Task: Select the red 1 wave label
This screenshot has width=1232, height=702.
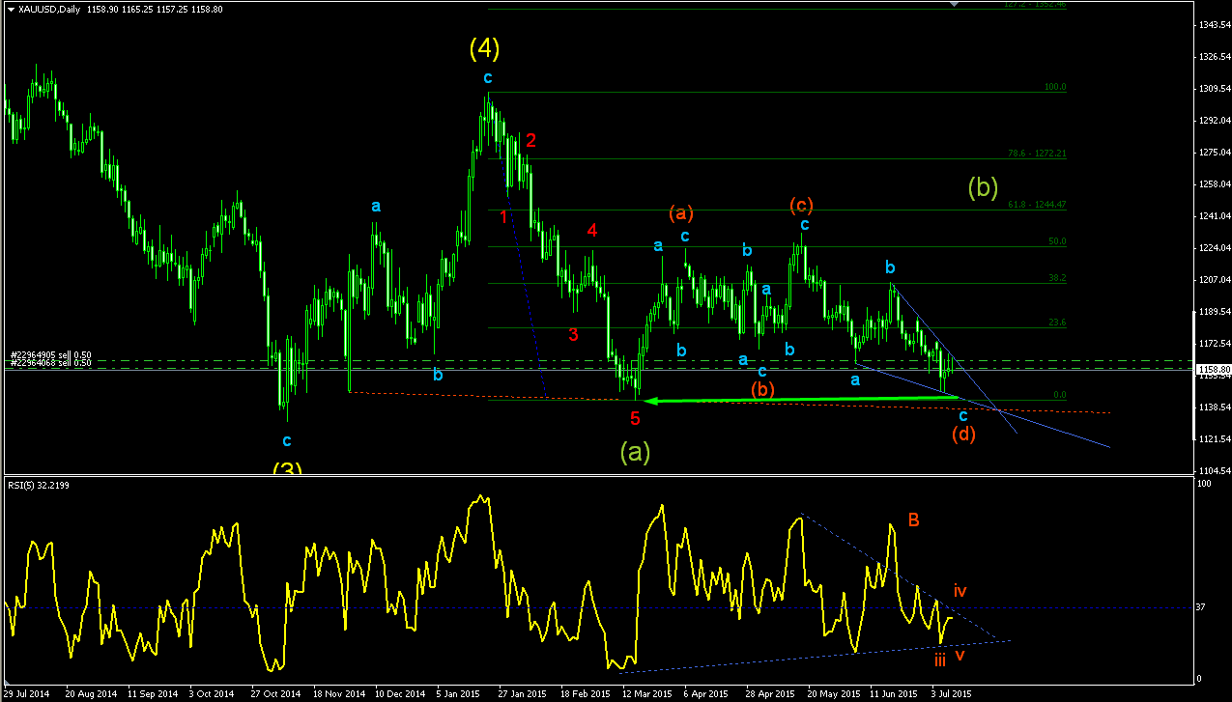Action: (x=503, y=216)
